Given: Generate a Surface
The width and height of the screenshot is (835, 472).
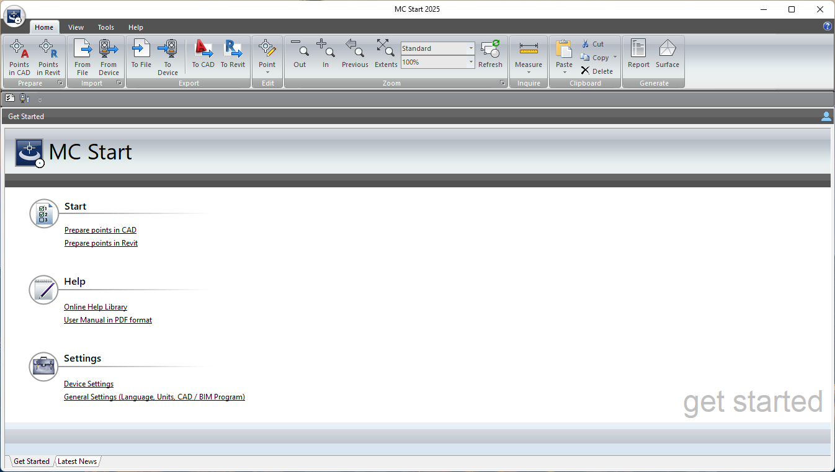Looking at the screenshot, I should [x=668, y=54].
